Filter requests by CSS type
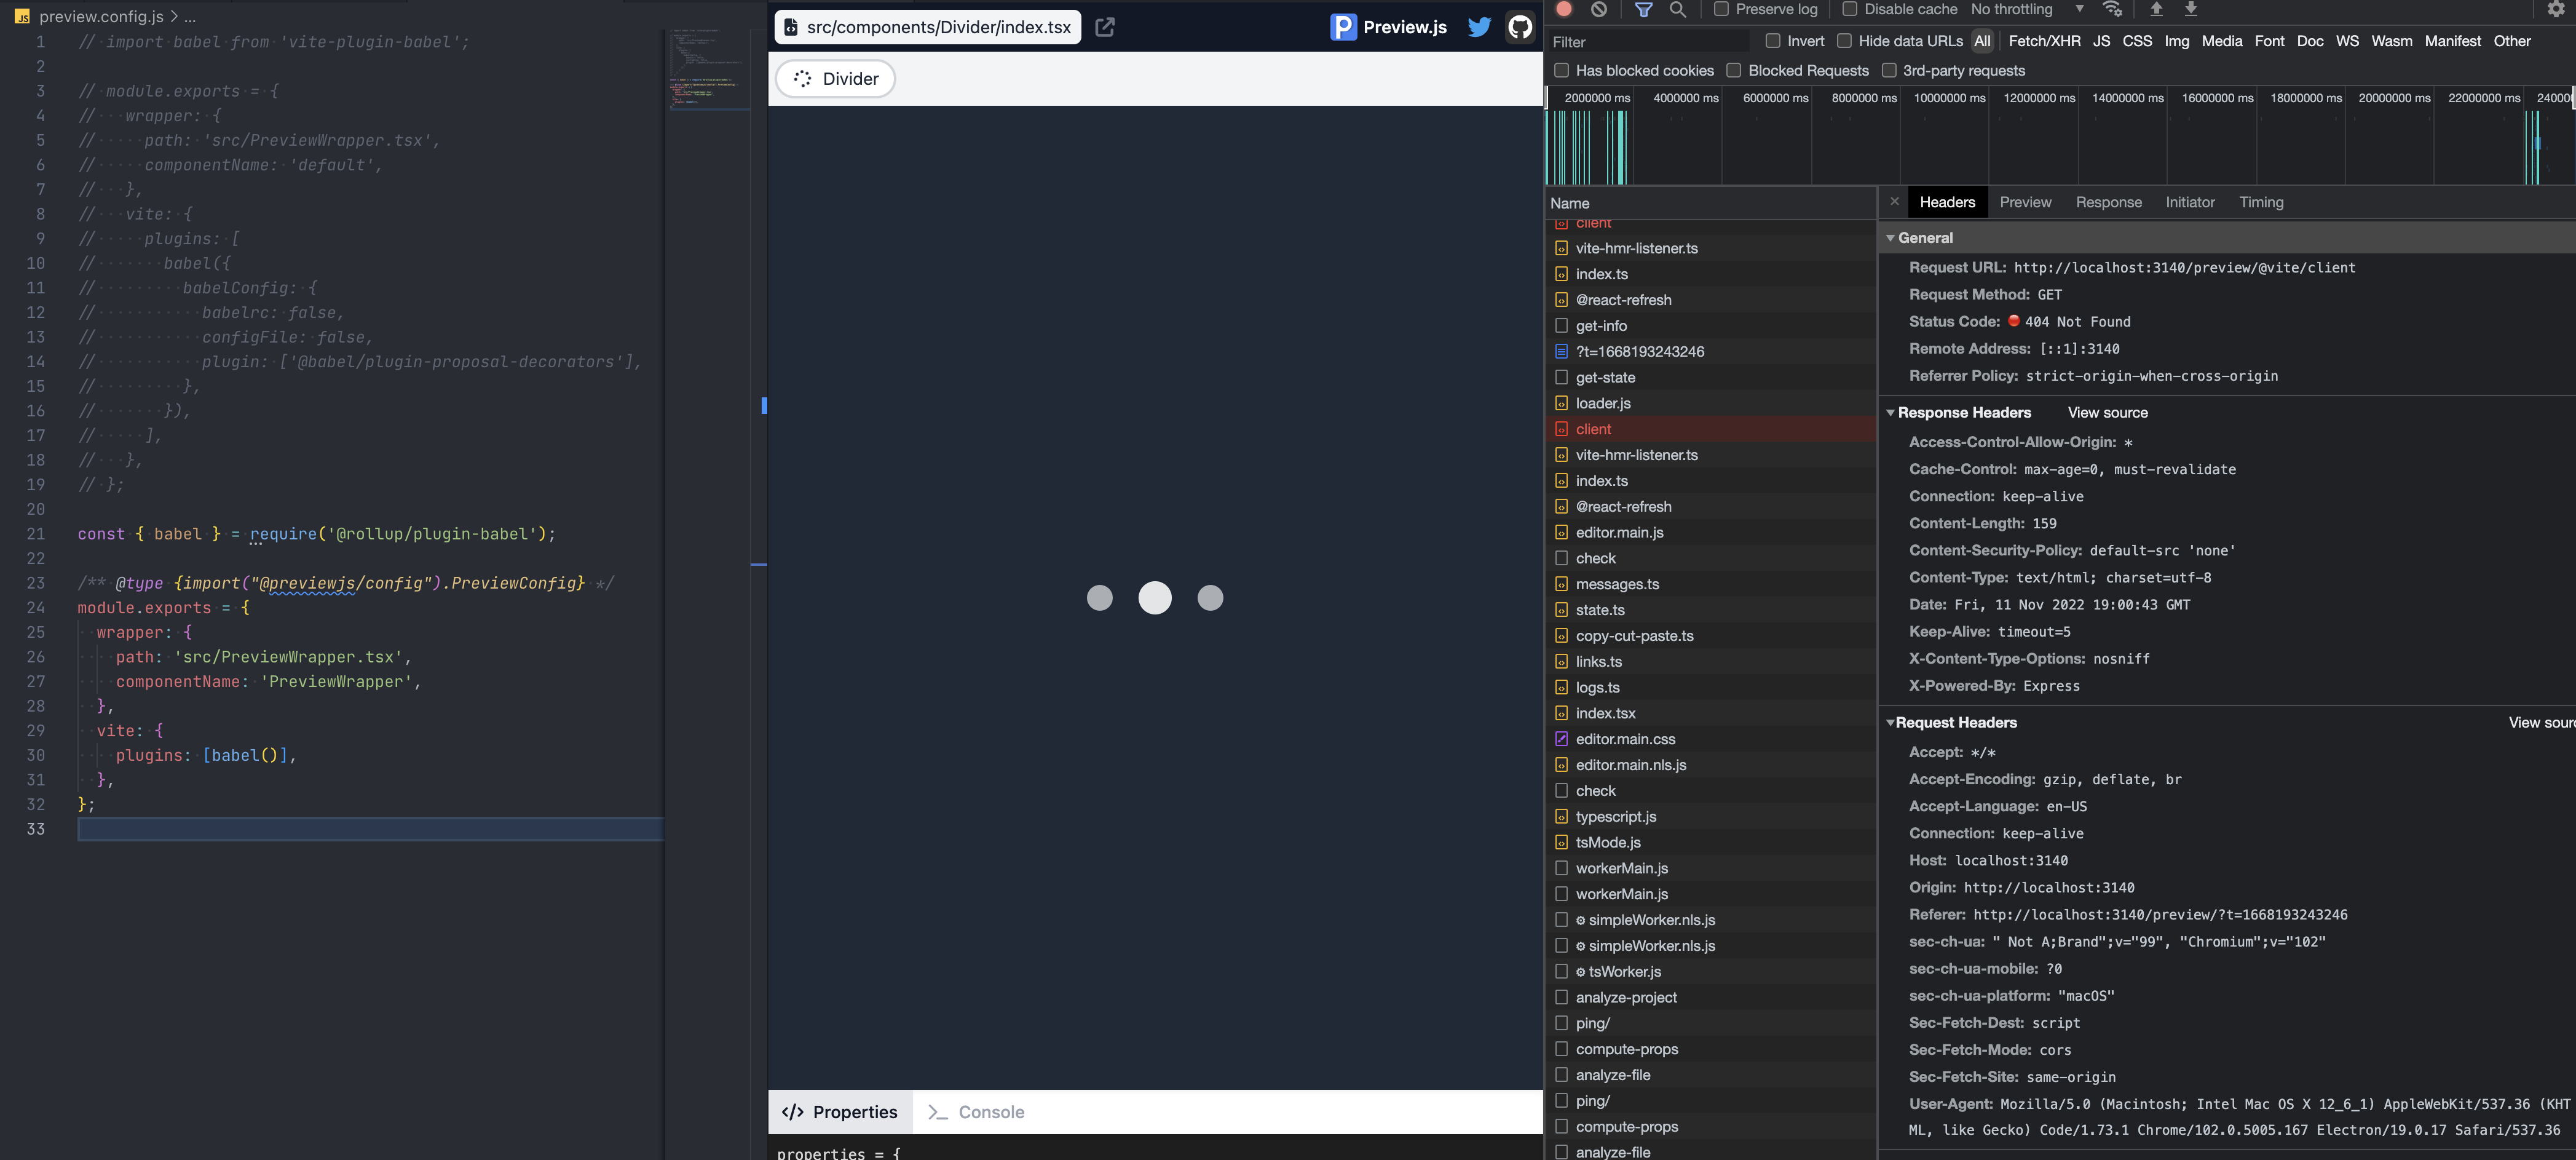This screenshot has height=1160, width=2576. pyautogui.click(x=2137, y=41)
